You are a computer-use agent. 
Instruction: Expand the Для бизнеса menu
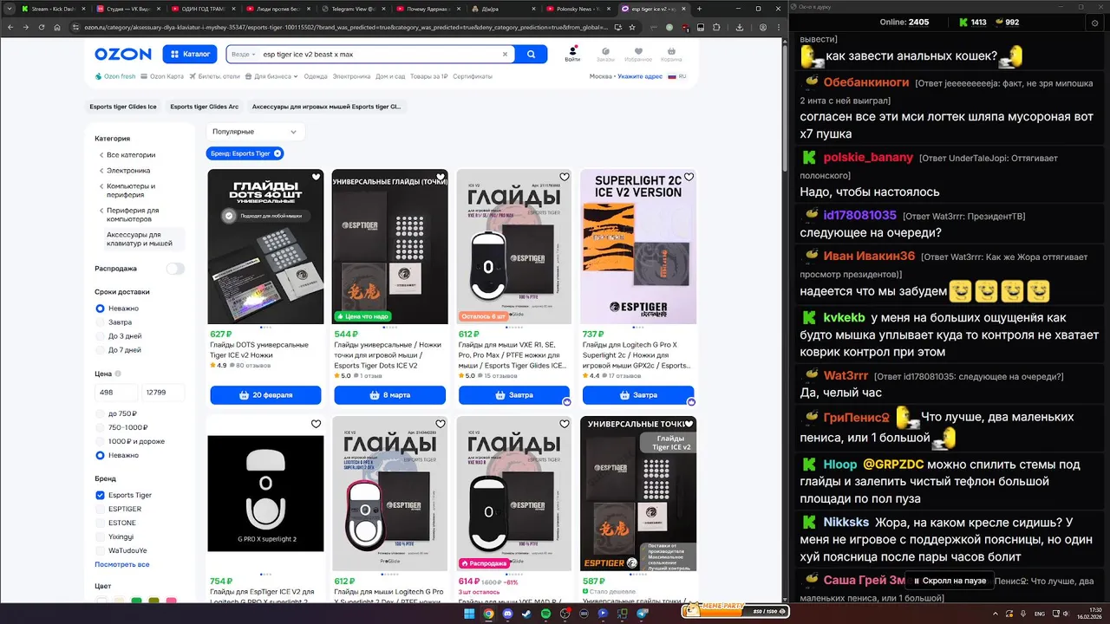(272, 76)
